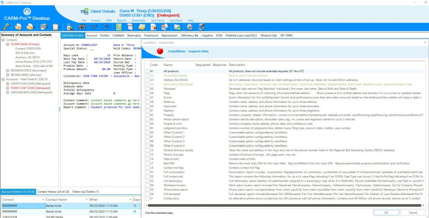Open the File menu
The image size is (429, 218).
click(84, 21)
